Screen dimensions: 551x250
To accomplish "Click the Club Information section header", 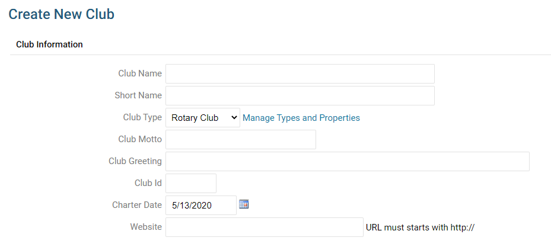I will (x=49, y=44).
